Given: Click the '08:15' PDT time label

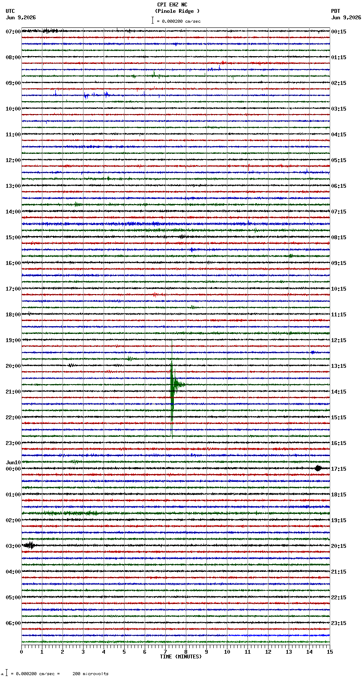Looking at the screenshot, I should (x=339, y=237).
